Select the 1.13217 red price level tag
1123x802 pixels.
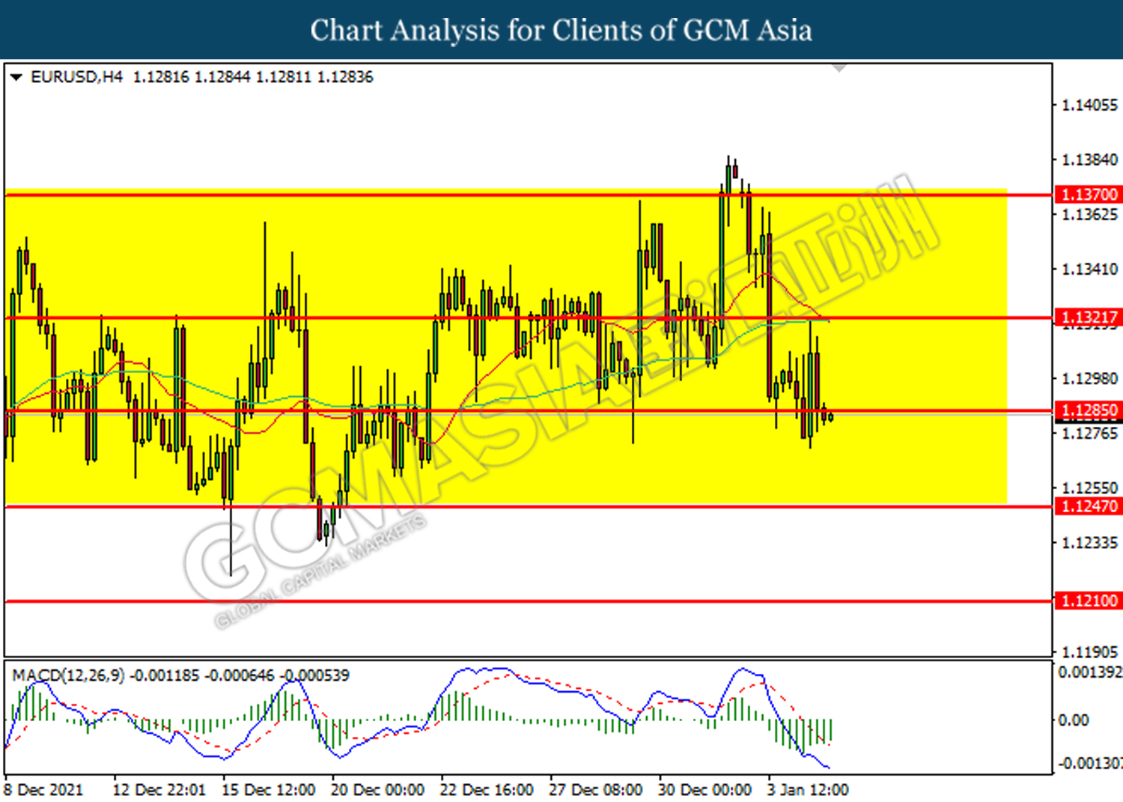pyautogui.click(x=1089, y=318)
